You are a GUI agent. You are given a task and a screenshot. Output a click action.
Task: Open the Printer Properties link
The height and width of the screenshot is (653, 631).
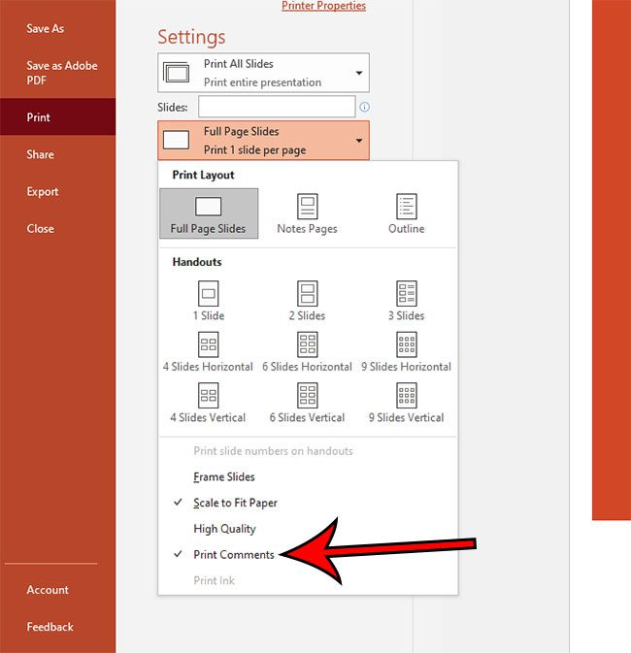tap(323, 6)
